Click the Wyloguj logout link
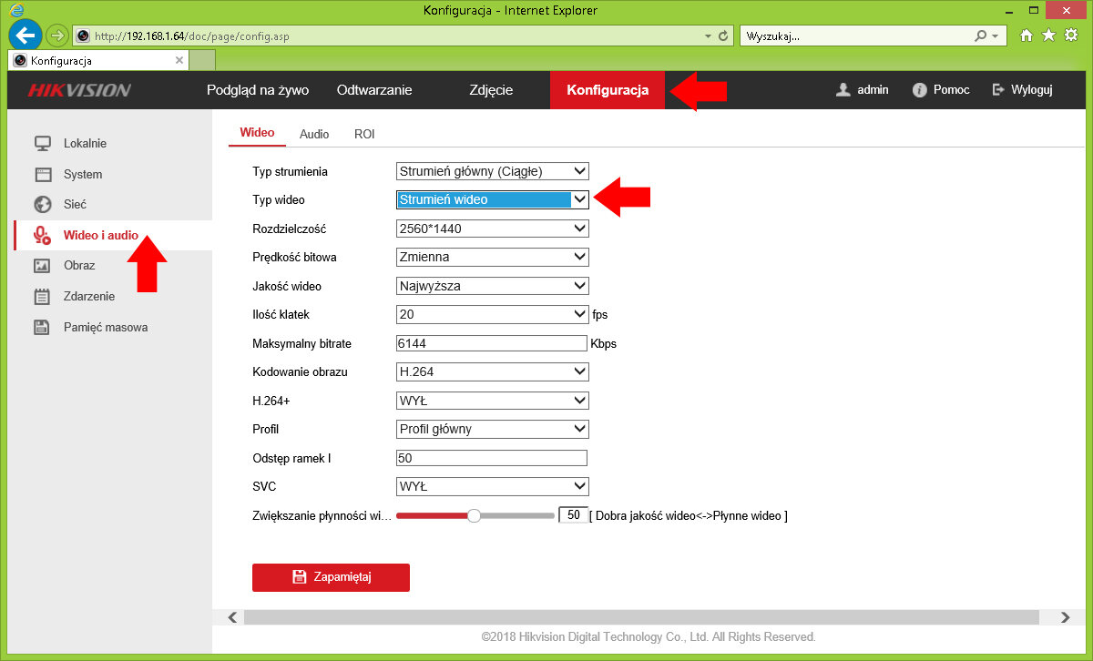1093x661 pixels. tap(1023, 90)
